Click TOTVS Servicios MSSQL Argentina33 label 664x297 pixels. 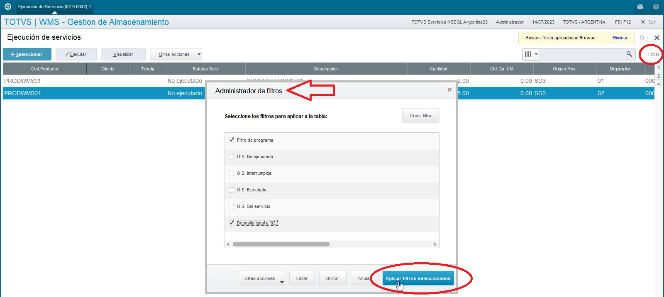[449, 22]
